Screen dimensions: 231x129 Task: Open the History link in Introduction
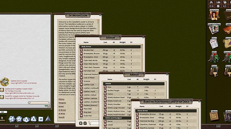[x=61, y=99]
